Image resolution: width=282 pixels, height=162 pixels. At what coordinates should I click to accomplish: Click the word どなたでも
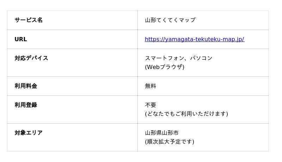coord(161,114)
